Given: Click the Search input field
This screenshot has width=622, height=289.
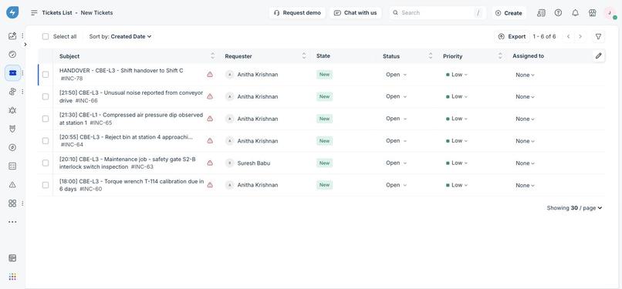Looking at the screenshot, I should click(437, 12).
